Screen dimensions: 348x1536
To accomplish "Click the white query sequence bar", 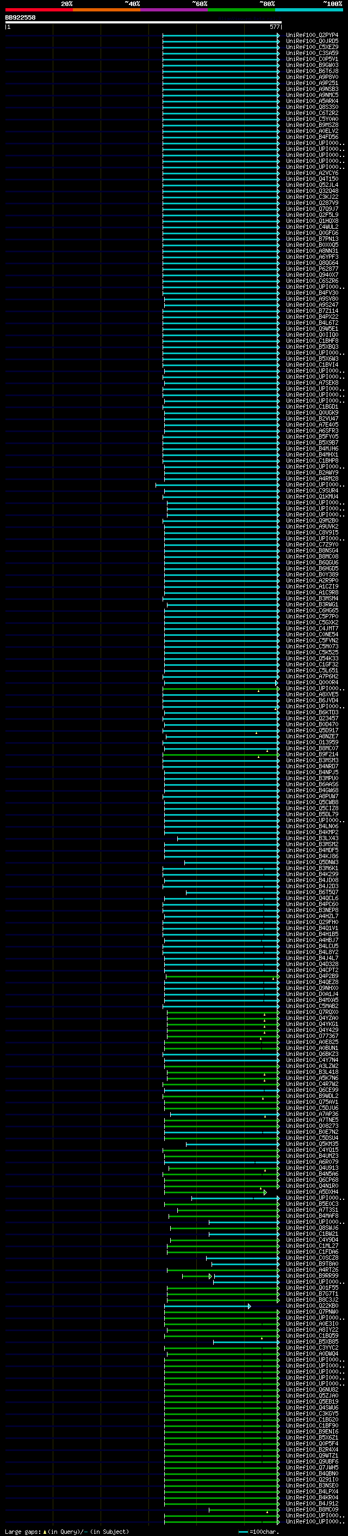I will pyautogui.click(x=144, y=22).
